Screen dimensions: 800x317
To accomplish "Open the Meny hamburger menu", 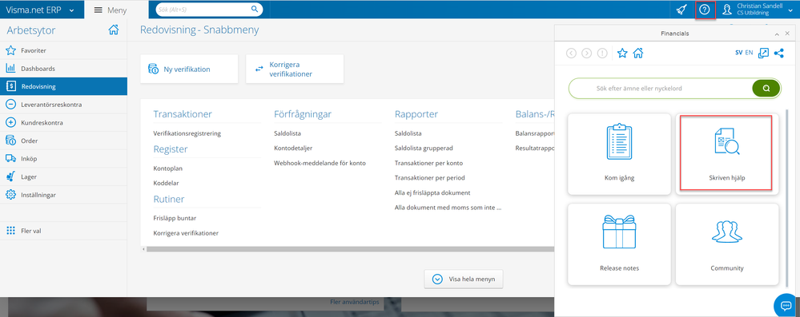I will [111, 10].
